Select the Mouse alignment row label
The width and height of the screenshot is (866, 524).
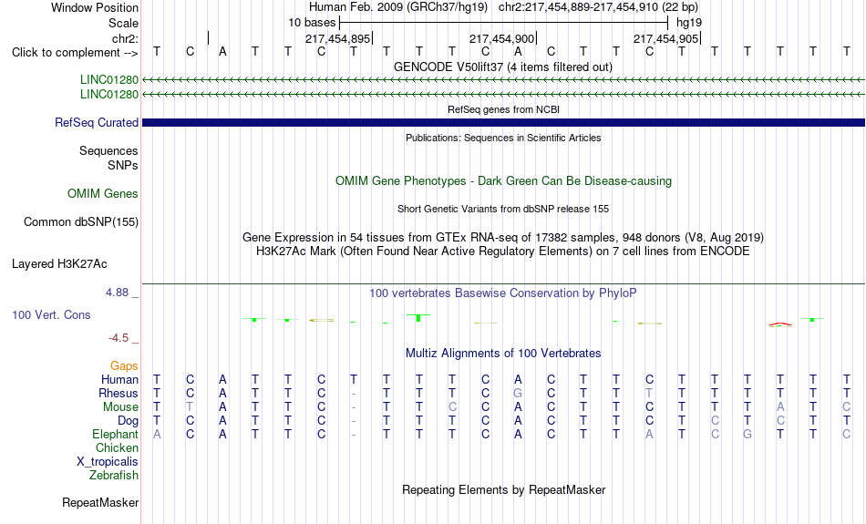pos(120,407)
